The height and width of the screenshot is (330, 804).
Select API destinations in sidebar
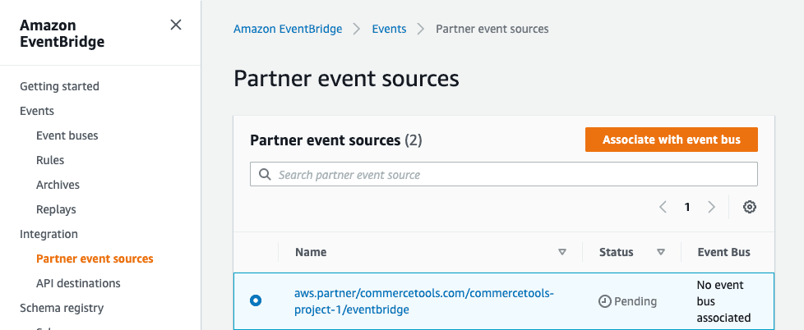[78, 283]
